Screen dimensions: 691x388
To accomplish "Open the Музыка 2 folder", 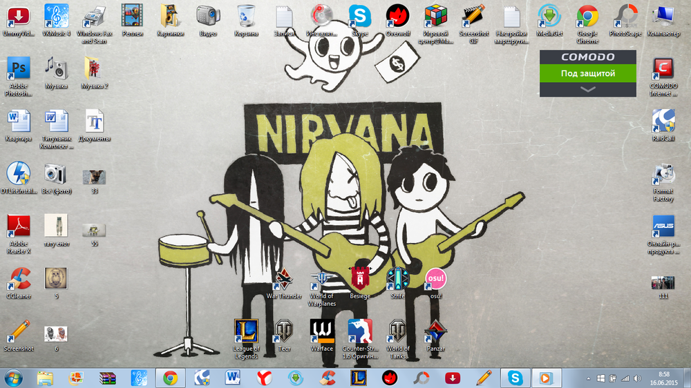I will coord(94,73).
